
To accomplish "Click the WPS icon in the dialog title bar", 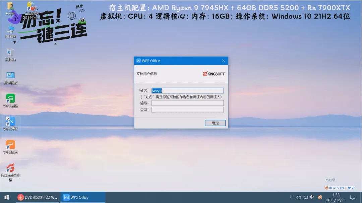I will (138, 61).
